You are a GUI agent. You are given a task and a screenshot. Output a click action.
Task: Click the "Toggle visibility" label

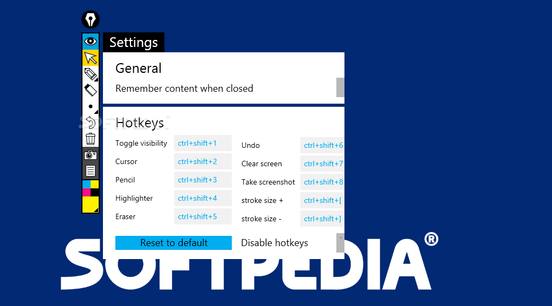tap(141, 143)
